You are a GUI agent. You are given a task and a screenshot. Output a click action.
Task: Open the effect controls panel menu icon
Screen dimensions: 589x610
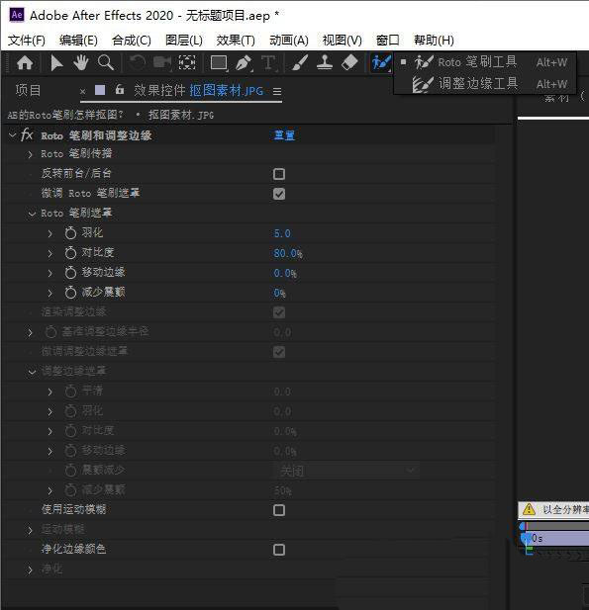point(277,91)
